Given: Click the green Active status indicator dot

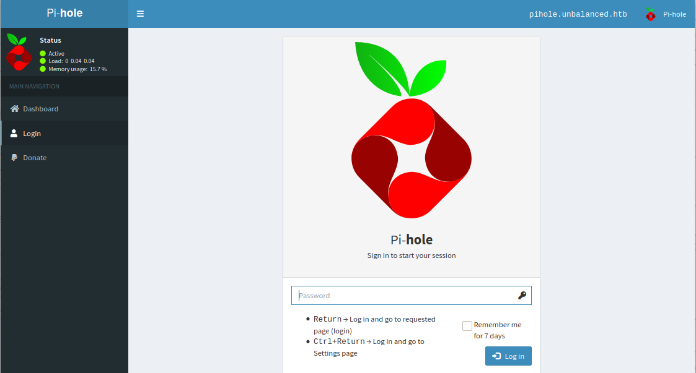Looking at the screenshot, I should [43, 54].
